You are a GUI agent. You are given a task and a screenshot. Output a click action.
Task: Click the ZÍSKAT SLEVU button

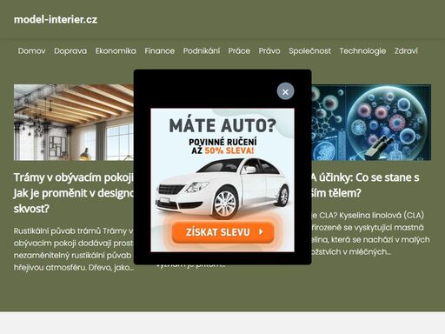point(222,232)
